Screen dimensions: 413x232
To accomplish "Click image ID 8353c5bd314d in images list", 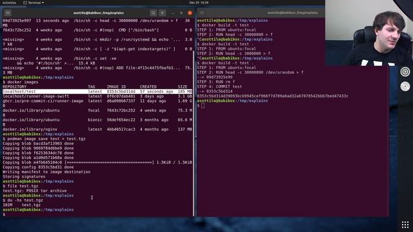I will (x=121, y=92).
